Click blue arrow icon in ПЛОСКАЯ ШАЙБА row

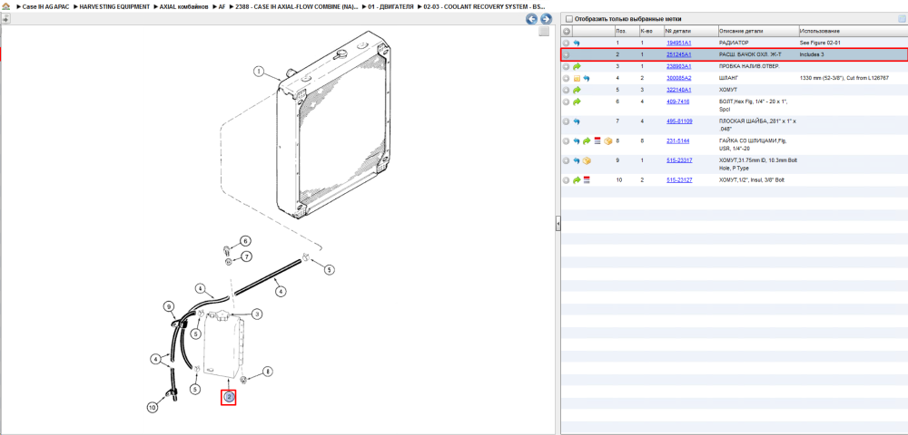(x=577, y=121)
